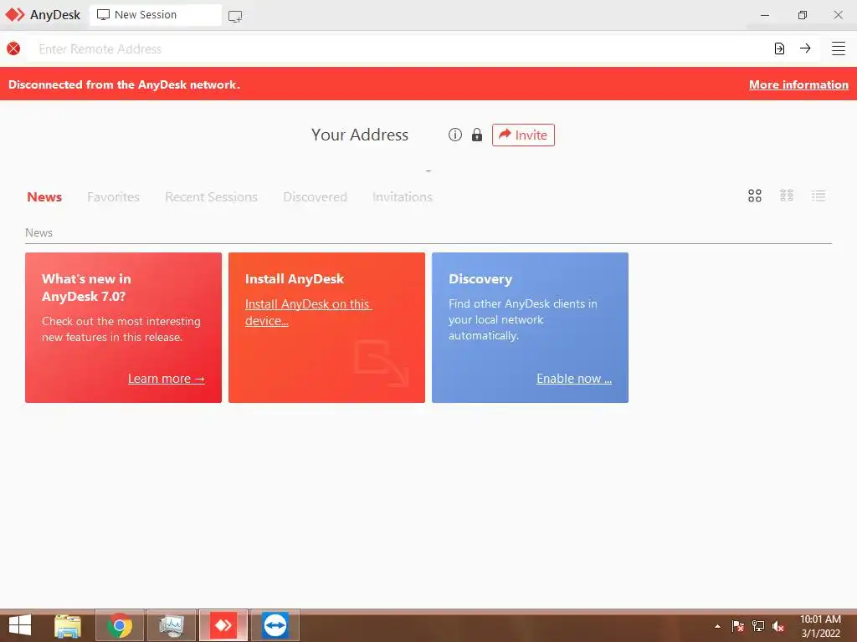The image size is (857, 642).
Task: Open the New Session tab
Action: pos(156,15)
